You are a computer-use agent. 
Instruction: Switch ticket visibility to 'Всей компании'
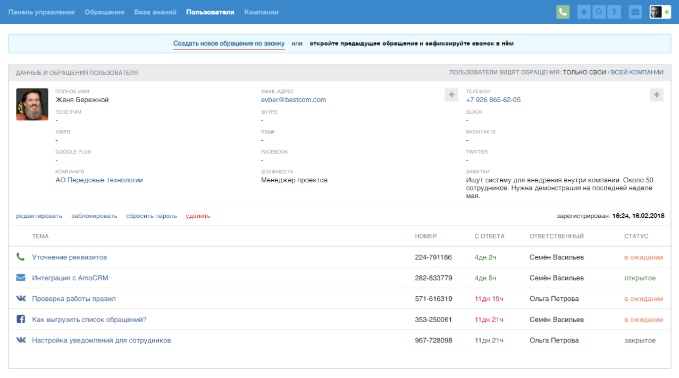(637, 72)
